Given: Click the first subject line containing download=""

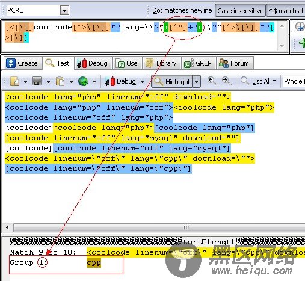Looking at the screenshot, I should coord(118,97).
